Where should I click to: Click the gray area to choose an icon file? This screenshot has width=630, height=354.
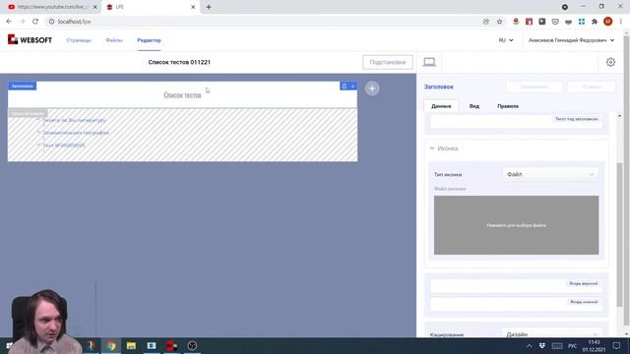click(x=516, y=225)
